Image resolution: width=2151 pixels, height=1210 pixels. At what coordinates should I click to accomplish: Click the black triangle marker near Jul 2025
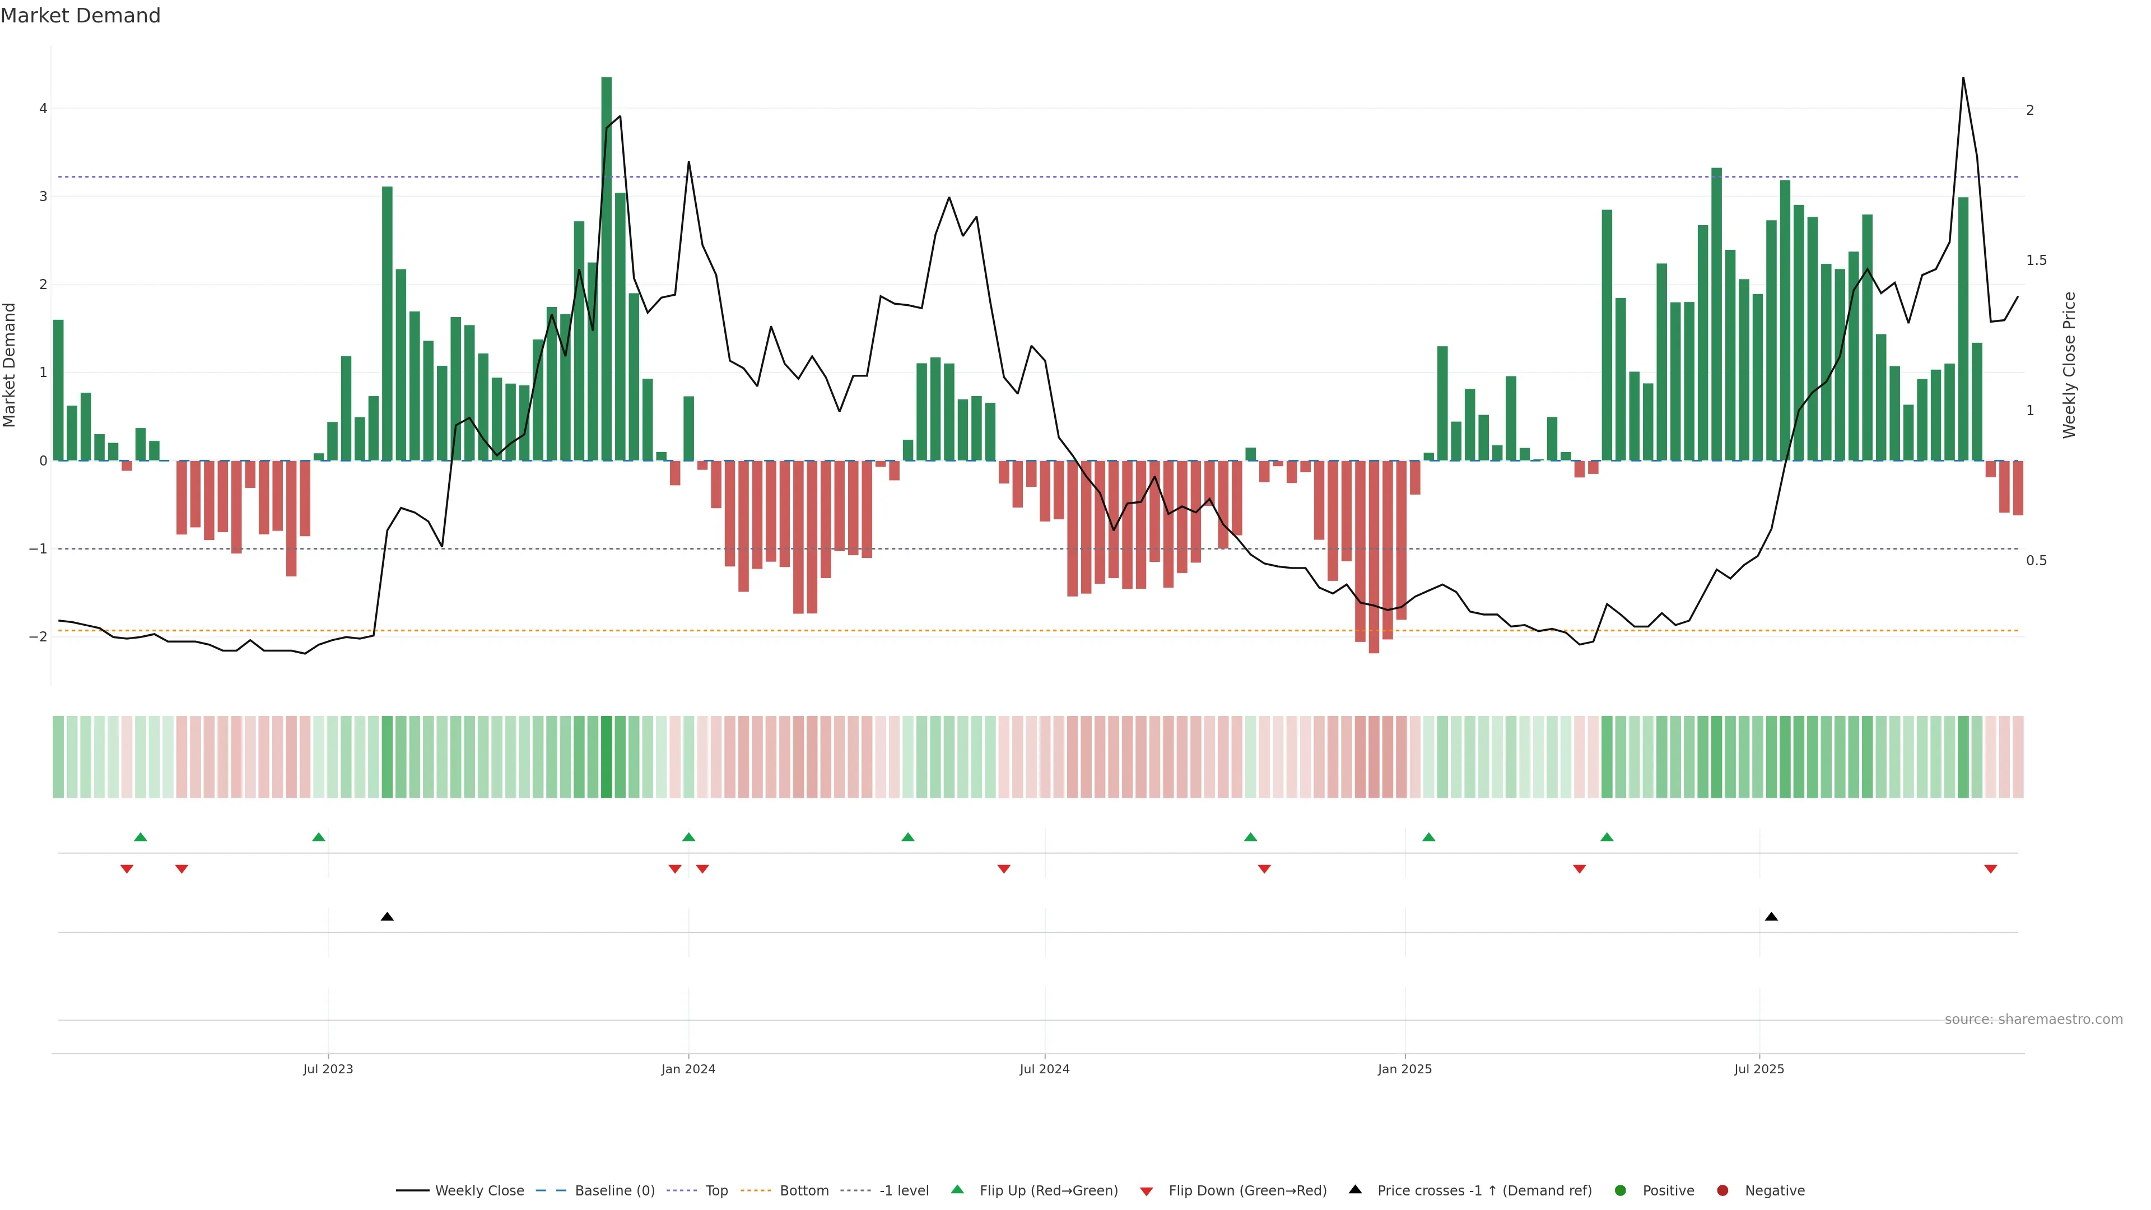[1771, 917]
